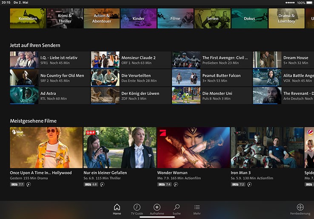Open Once Upon A Time In Hollywood poster
The height and width of the screenshot is (219, 314).
tap(46, 147)
